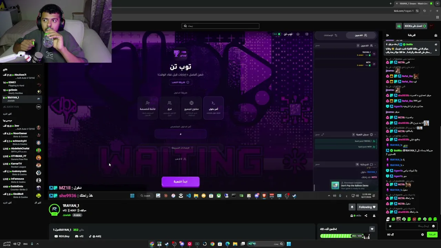Open the Steam icon in stream taskbar
Viewport: 441px width, 248px height.
pos(294,196)
